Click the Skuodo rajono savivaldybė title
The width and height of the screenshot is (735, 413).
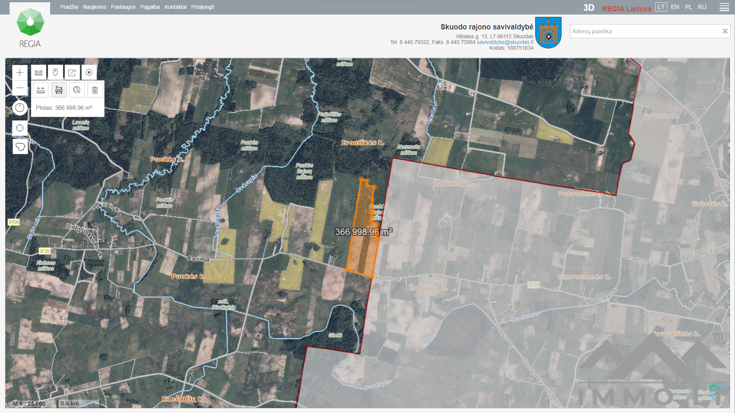[x=487, y=27]
